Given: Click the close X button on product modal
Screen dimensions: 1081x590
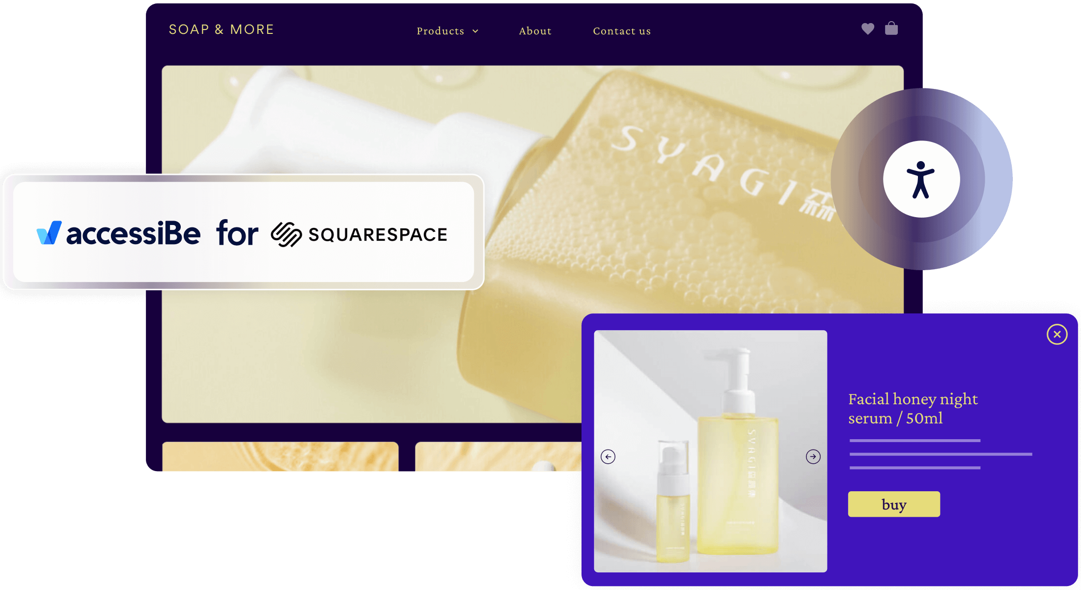Looking at the screenshot, I should pyautogui.click(x=1057, y=334).
